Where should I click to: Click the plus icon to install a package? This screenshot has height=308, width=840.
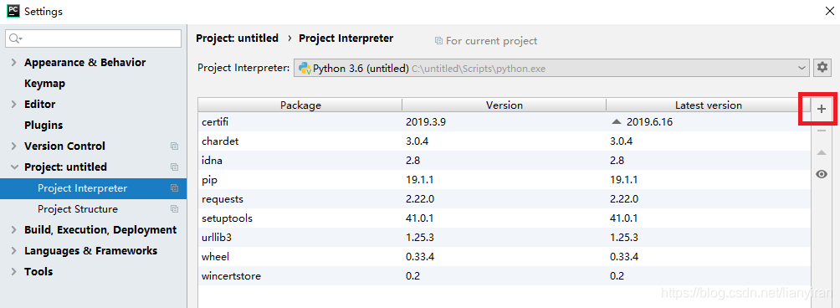tap(822, 110)
